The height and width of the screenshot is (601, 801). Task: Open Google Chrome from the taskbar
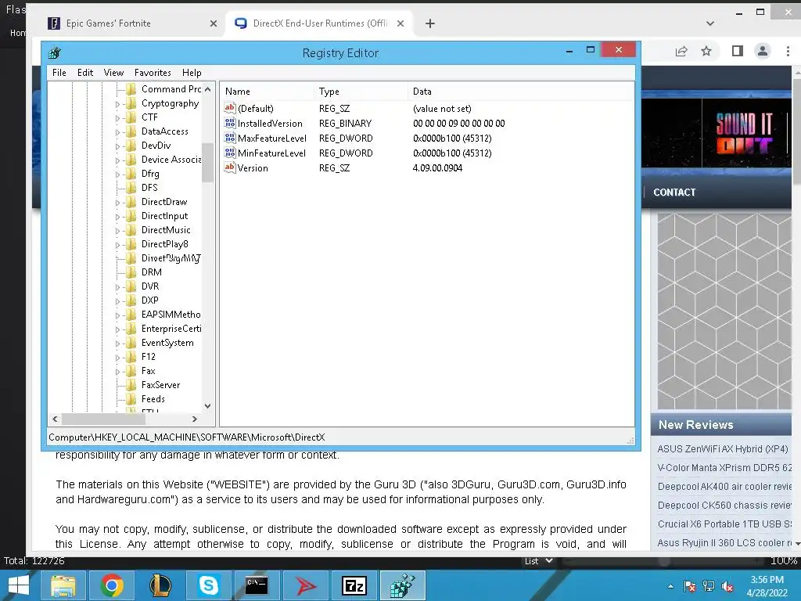click(112, 585)
